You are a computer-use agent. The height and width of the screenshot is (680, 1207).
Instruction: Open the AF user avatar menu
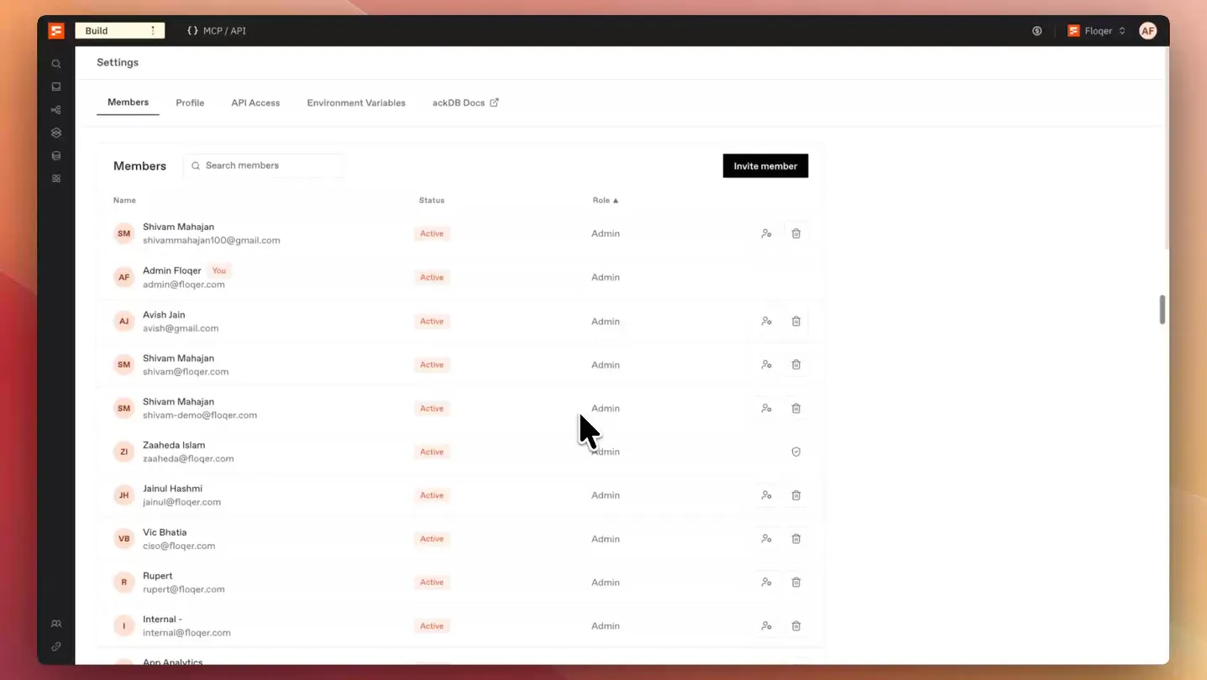[x=1147, y=31]
